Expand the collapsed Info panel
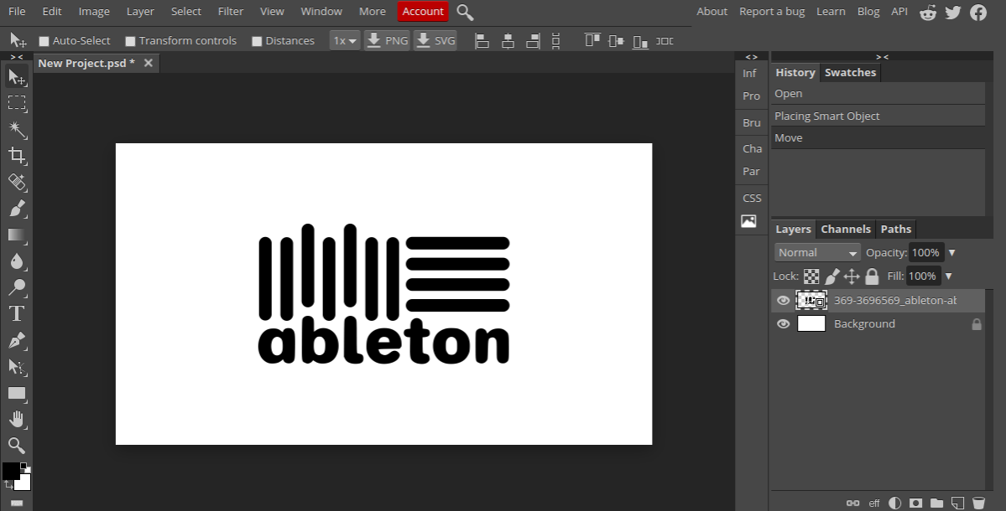1006x511 pixels. click(749, 74)
